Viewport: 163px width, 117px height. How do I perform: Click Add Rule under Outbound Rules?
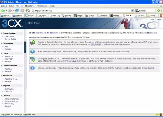tap(8, 69)
